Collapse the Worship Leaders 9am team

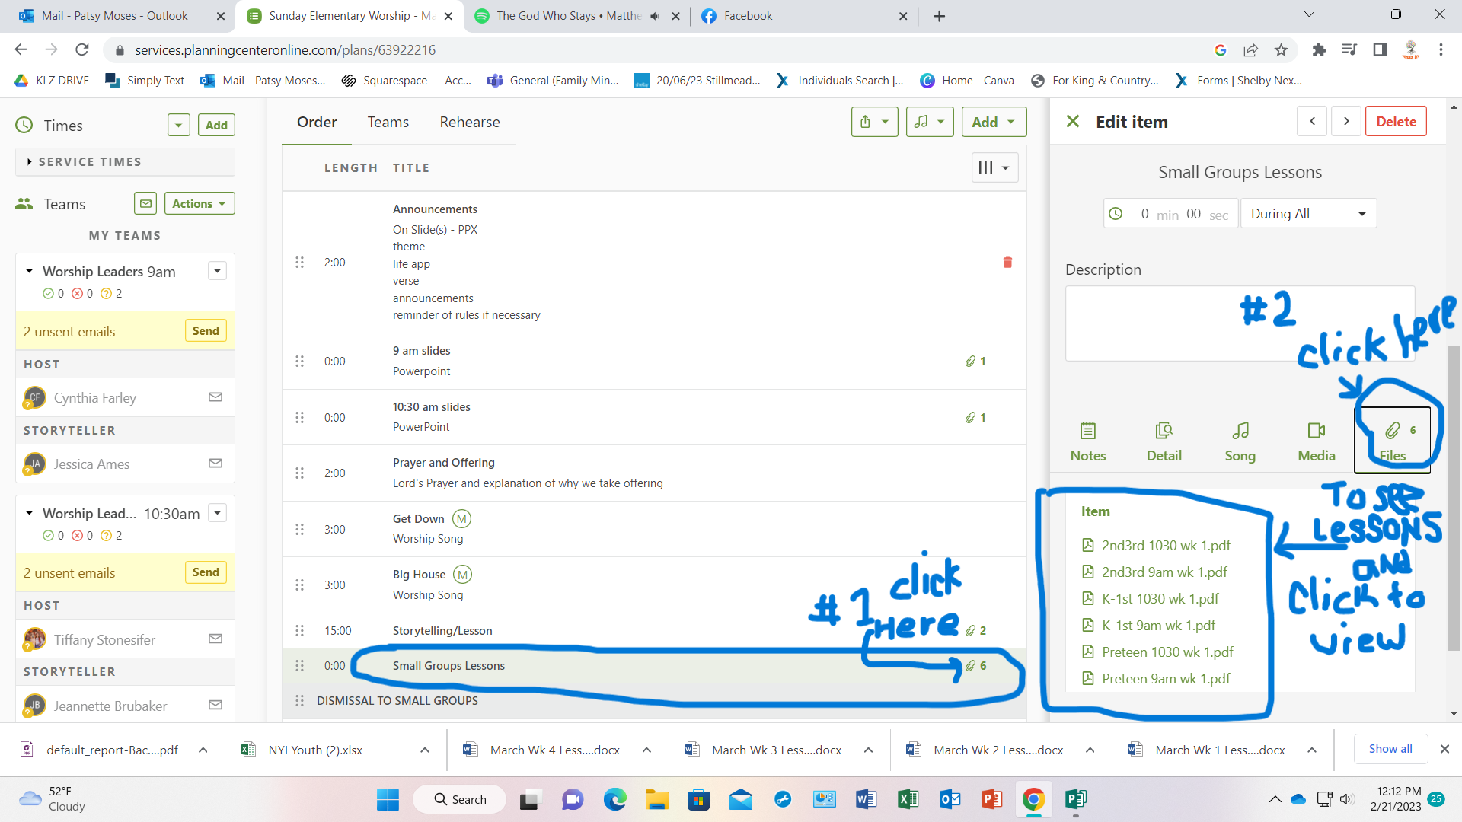click(x=29, y=271)
